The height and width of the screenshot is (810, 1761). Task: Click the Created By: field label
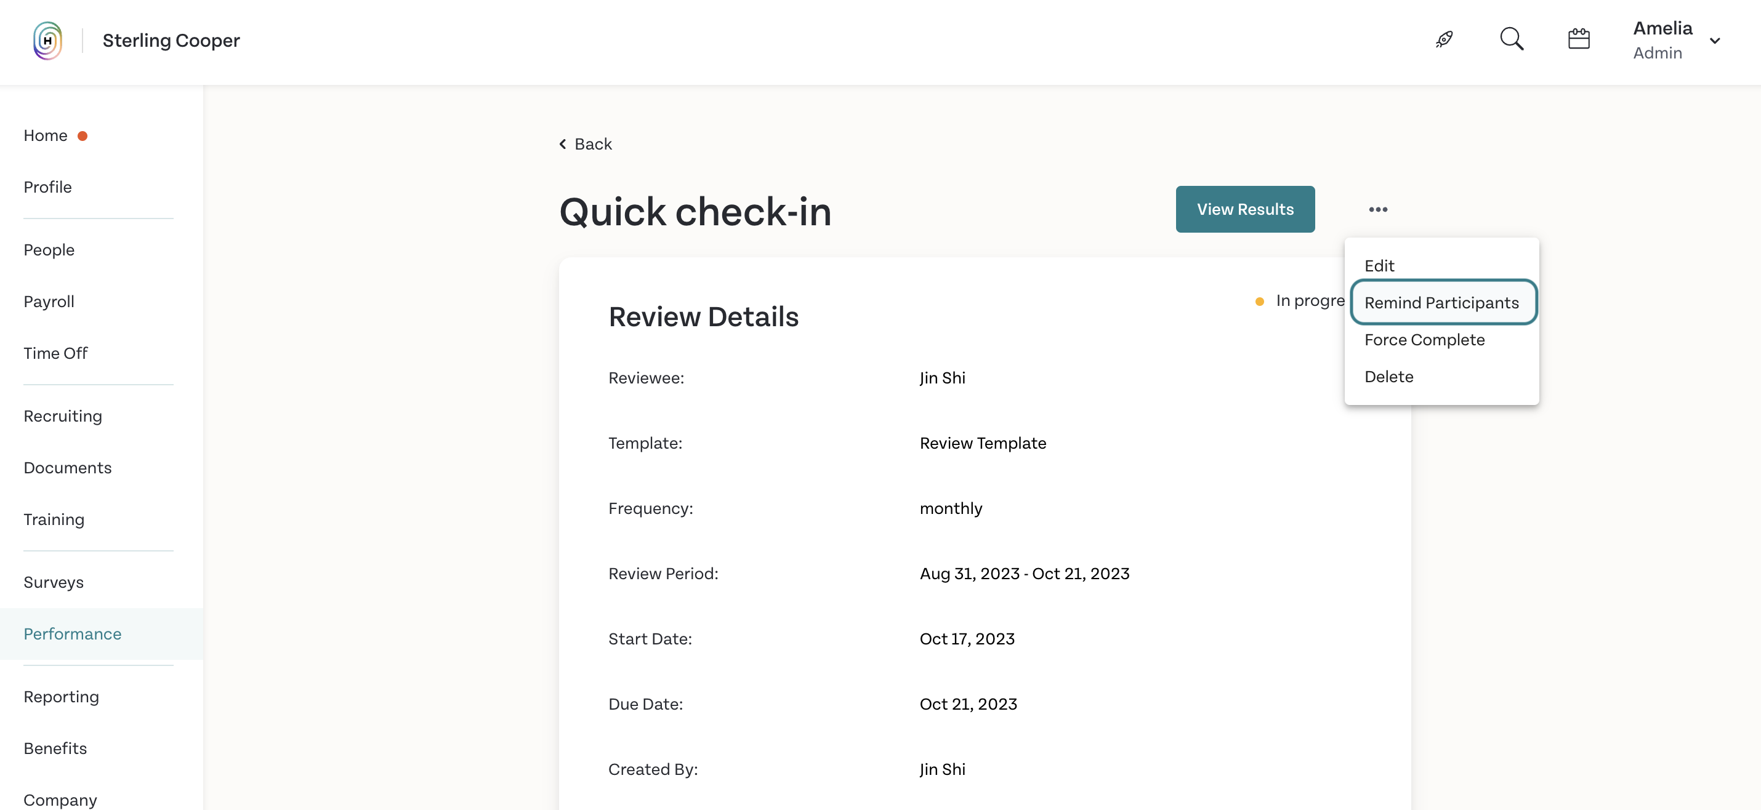point(653,769)
